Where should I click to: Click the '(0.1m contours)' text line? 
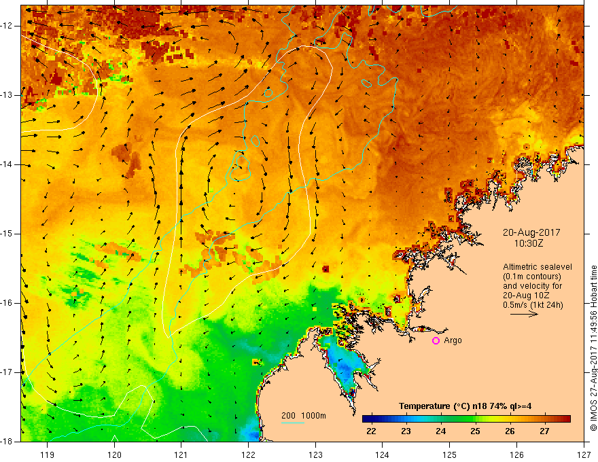(x=532, y=277)
